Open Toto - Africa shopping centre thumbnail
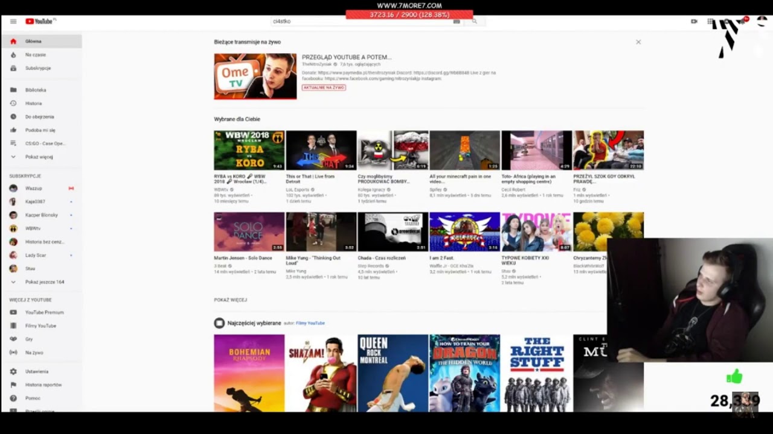Screen dimensions: 773x434 pos(536,150)
